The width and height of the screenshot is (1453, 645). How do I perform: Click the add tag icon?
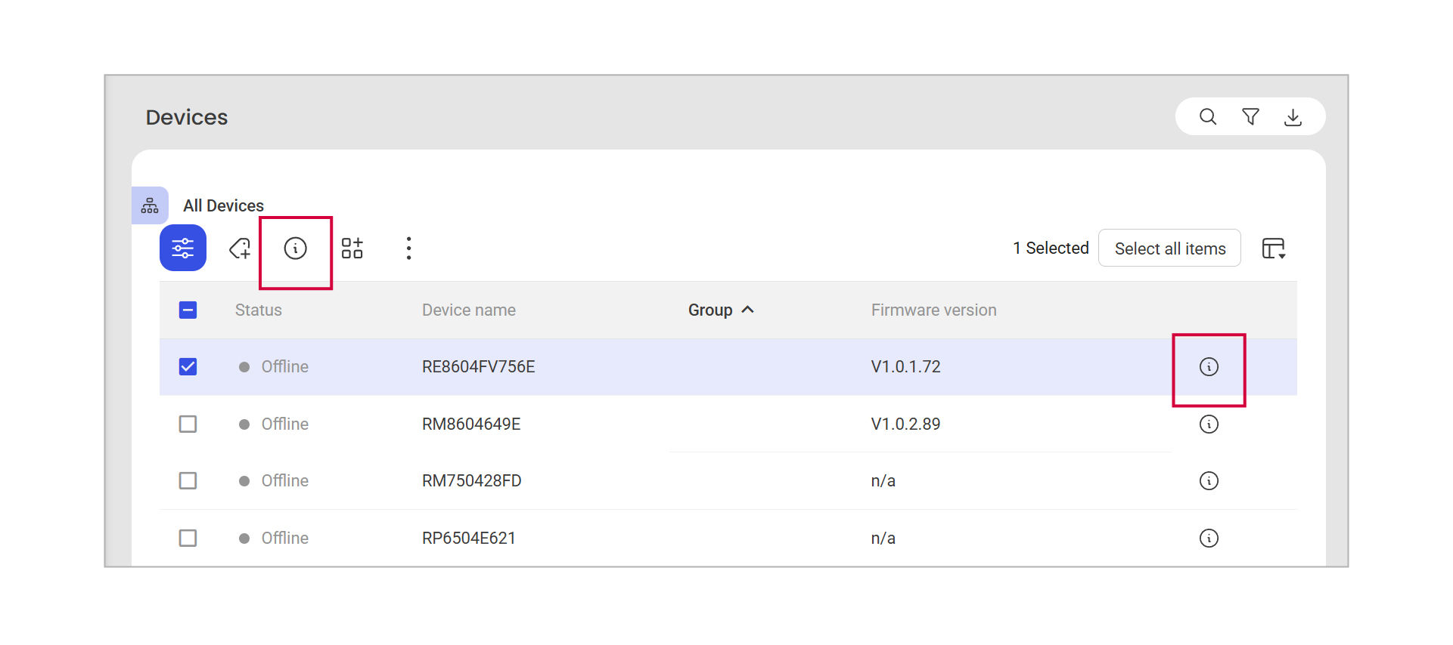(240, 248)
